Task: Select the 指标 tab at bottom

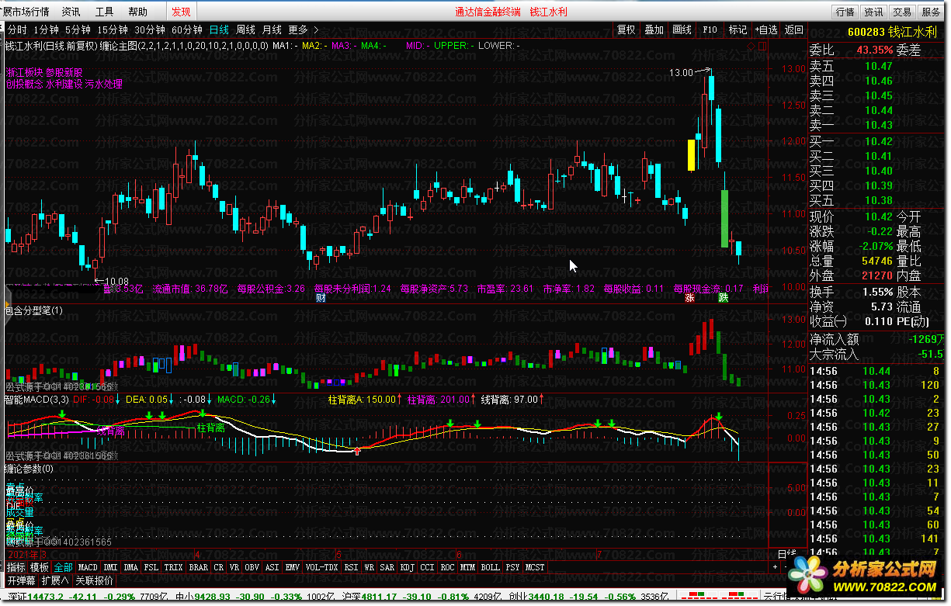Action: [x=16, y=567]
